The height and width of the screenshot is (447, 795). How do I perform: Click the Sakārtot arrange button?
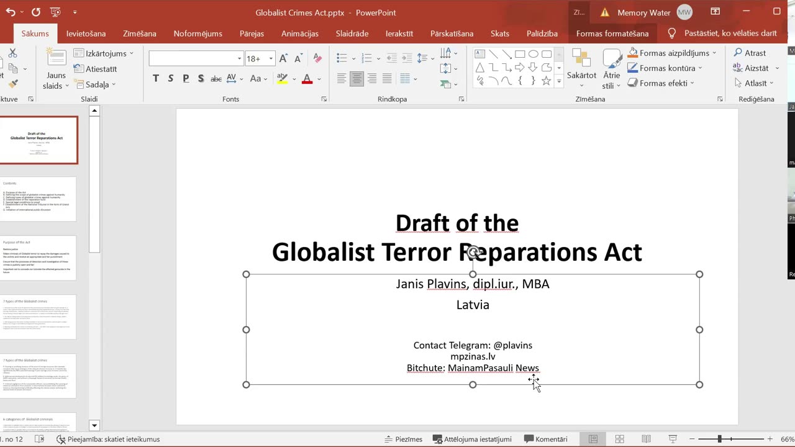(581, 68)
